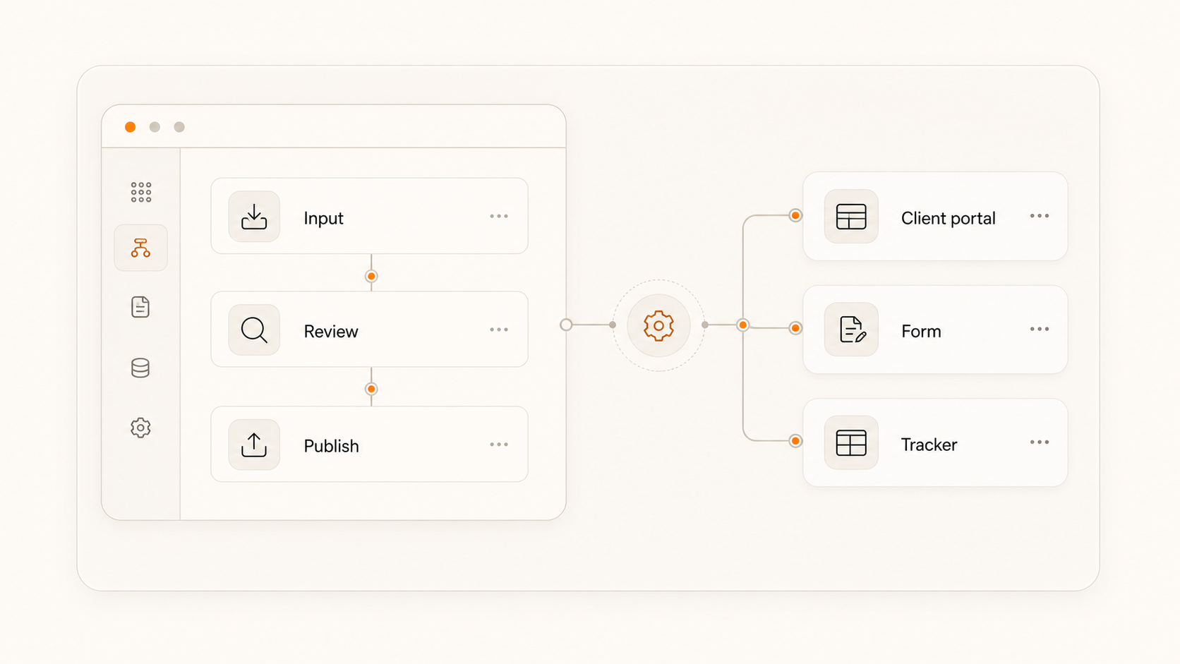Open the apps grid icon in sidebar

tap(140, 192)
